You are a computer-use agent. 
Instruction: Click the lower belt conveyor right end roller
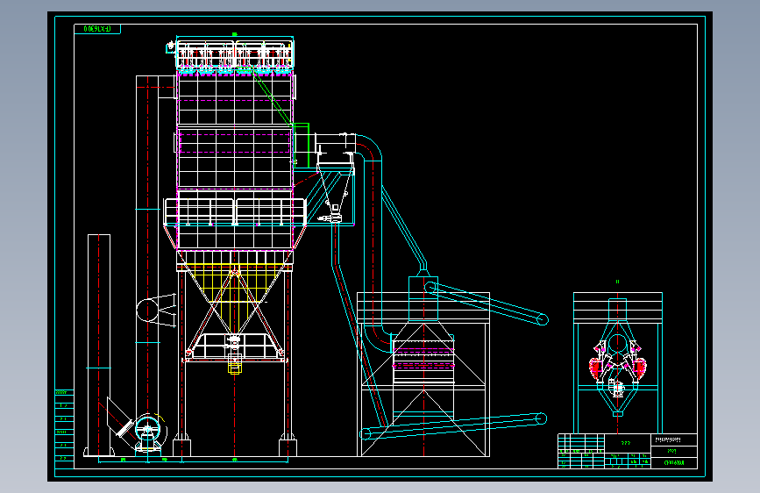(542, 418)
